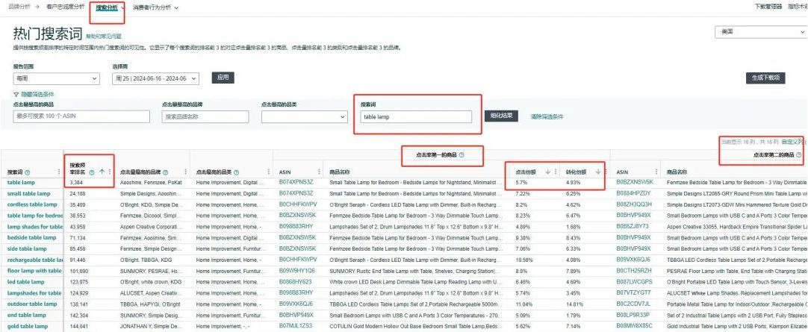Open second-product ASIN B0B5ZJ8Y73
The image size is (808, 332).
click(x=633, y=227)
